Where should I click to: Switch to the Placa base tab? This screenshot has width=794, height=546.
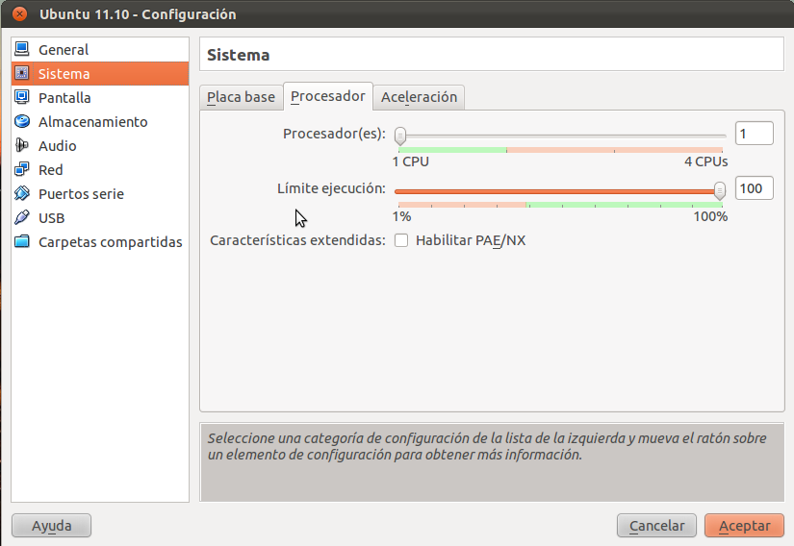tap(241, 97)
